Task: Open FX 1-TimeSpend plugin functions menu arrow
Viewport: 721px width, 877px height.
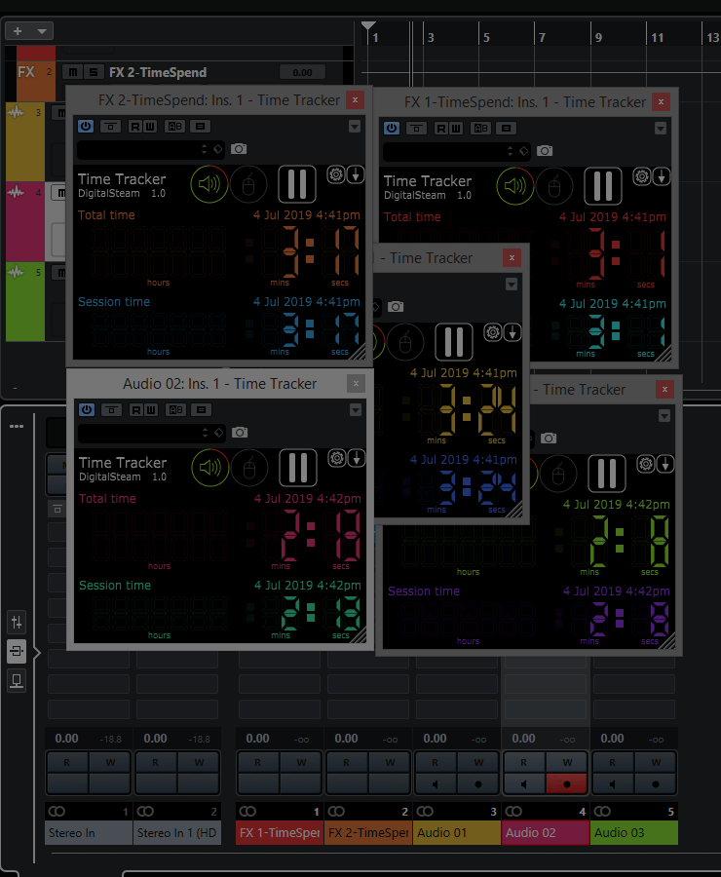Action: pos(661,128)
